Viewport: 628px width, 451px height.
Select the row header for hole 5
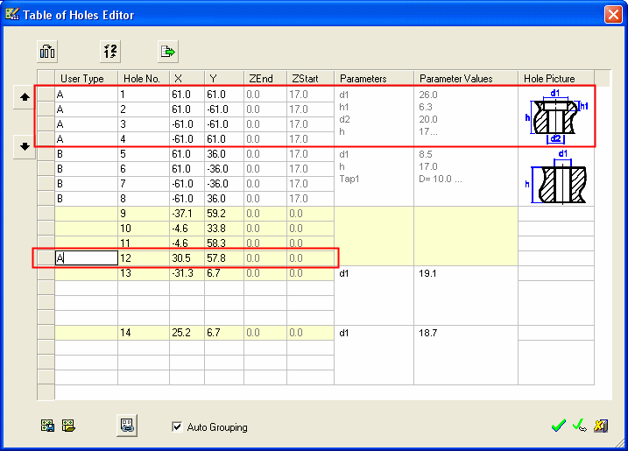[x=46, y=154]
